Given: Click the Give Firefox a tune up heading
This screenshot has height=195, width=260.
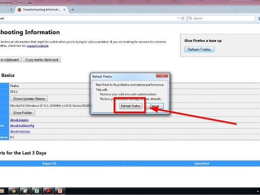Looking at the screenshot, I should pos(203,41).
